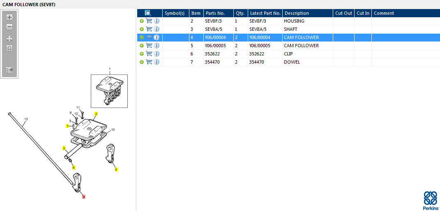Screen dimensions: 440x211
Task: Click part number SEV8F/3 in Parts No. column
Action: coord(214,21)
